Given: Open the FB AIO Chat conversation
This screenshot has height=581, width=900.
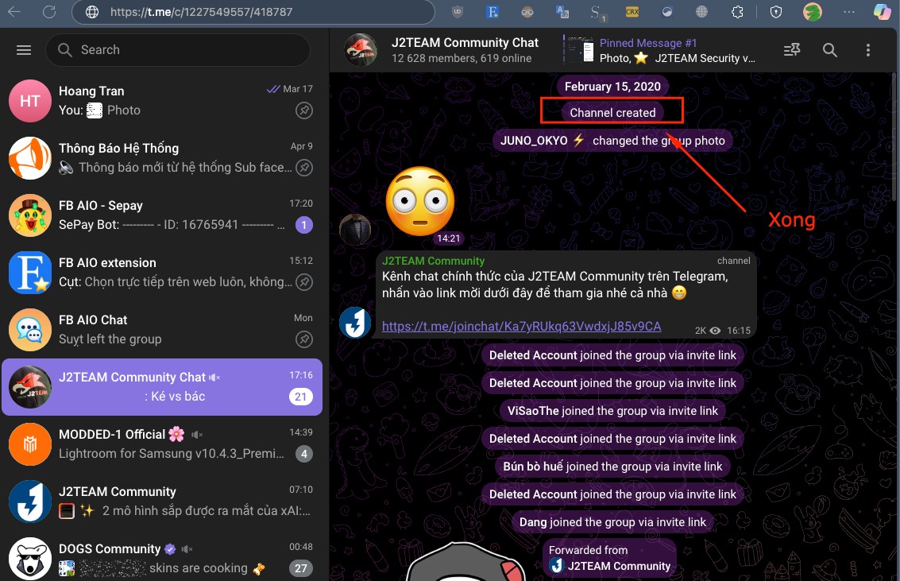Looking at the screenshot, I should click(162, 330).
